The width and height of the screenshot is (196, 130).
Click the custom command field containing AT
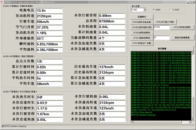[161, 38]
